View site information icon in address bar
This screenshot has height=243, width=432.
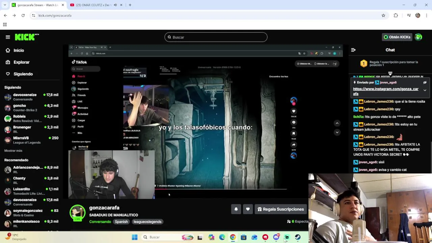pos(33,16)
